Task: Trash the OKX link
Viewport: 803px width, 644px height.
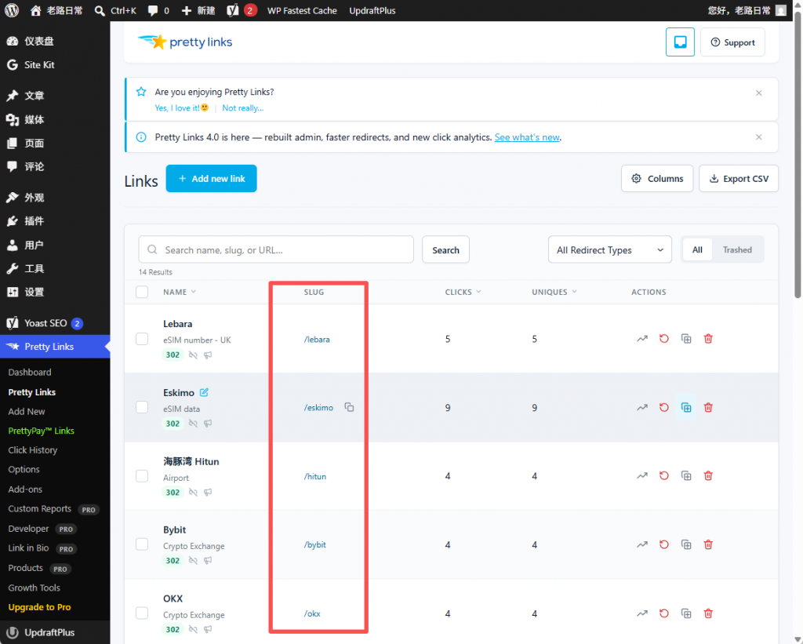Action: point(708,613)
